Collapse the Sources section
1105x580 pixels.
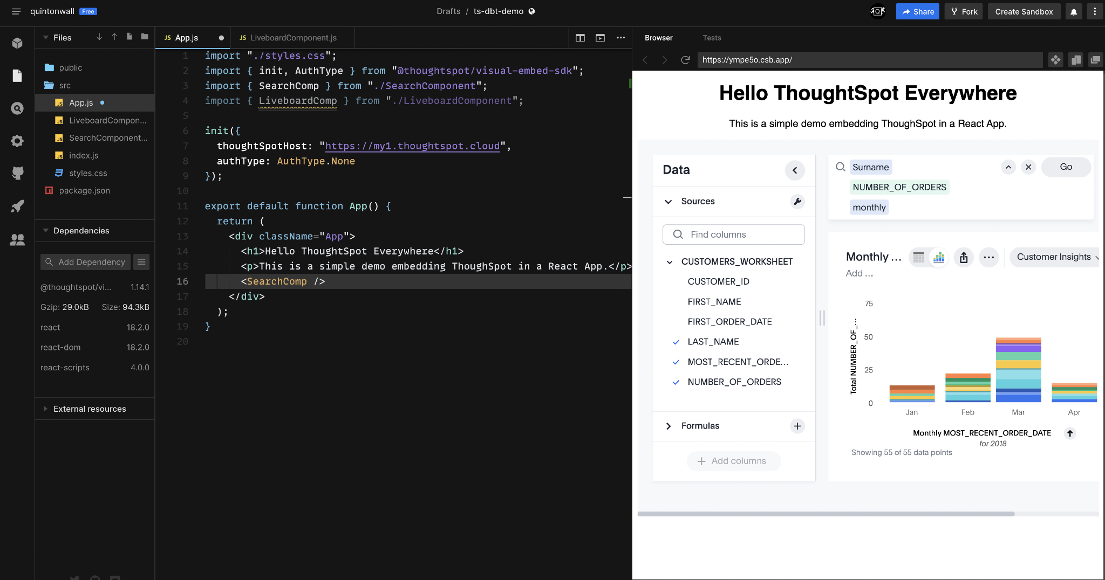(x=669, y=202)
